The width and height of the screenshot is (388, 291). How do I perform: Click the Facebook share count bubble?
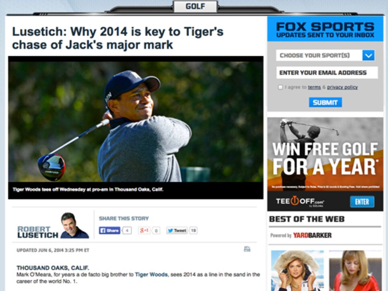[x=127, y=231]
